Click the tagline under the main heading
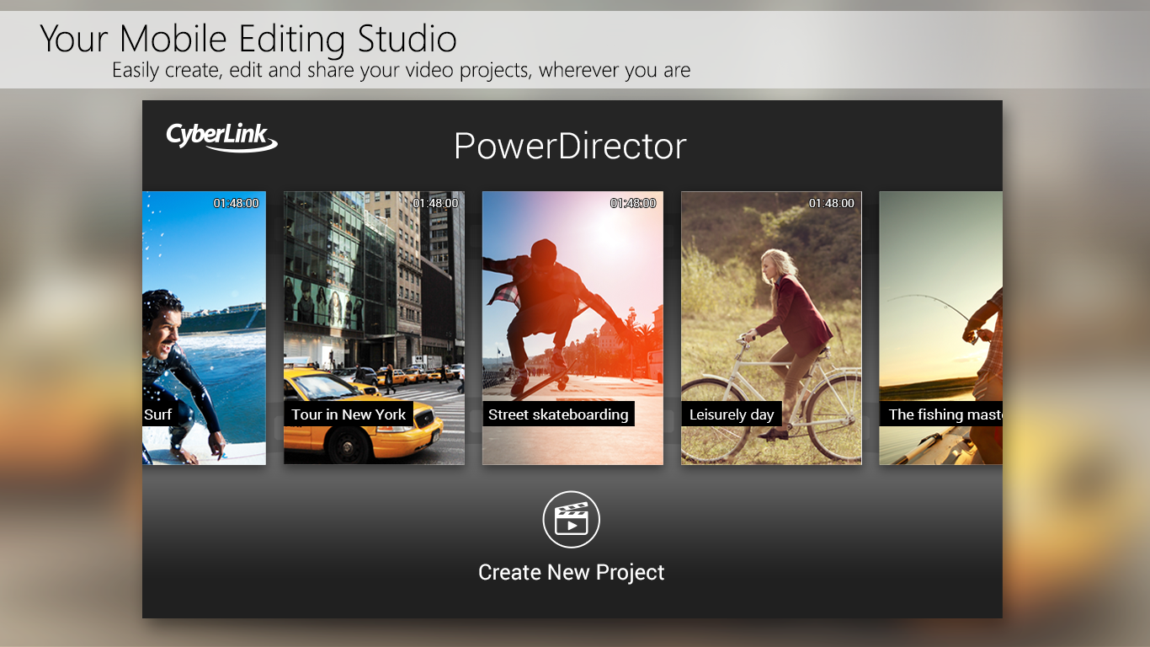The height and width of the screenshot is (647, 1150). click(401, 70)
